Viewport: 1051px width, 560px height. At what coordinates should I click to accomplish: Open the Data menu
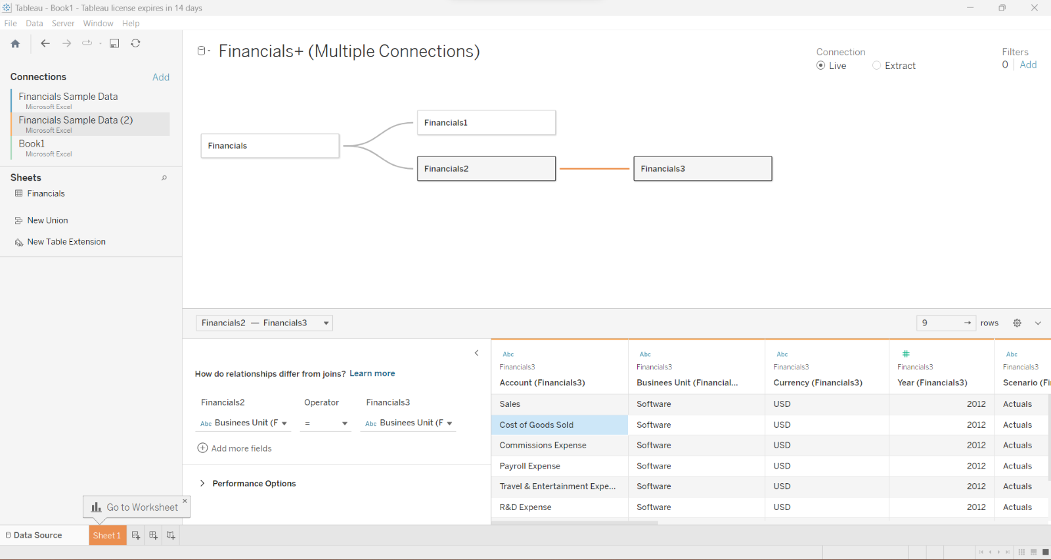34,23
